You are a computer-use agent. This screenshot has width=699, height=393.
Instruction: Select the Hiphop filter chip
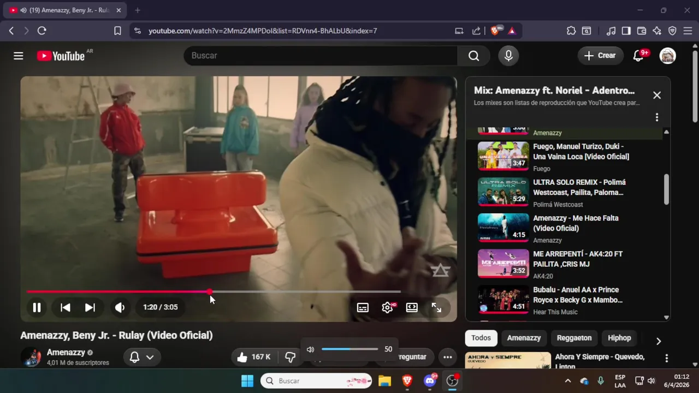(x=619, y=338)
